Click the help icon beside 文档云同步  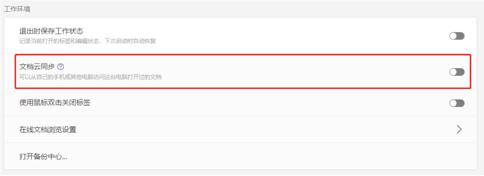coord(61,67)
